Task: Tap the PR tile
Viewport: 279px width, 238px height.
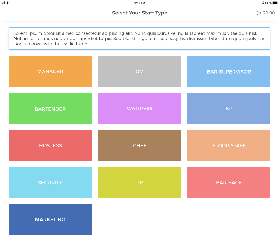Action: point(139,182)
